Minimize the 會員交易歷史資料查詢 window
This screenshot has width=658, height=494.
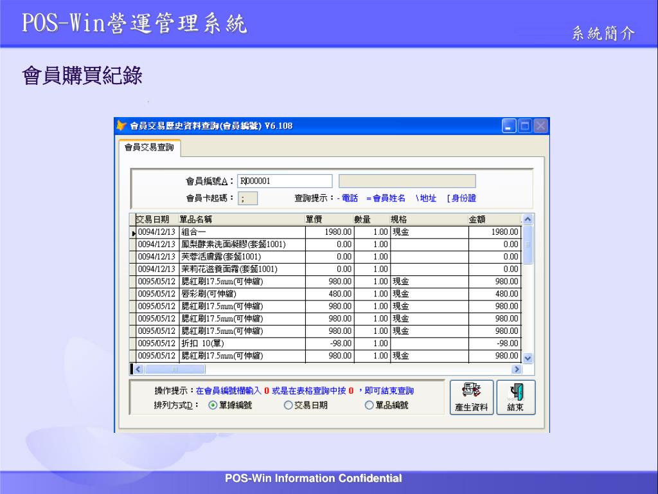[509, 126]
